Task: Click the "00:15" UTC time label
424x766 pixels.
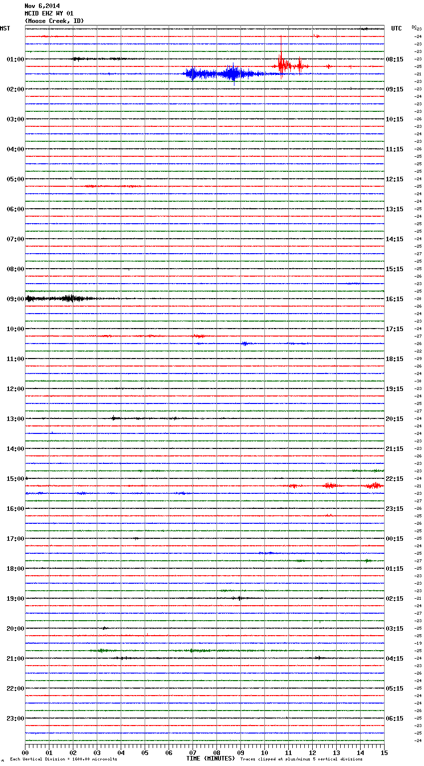Action: pos(395,538)
